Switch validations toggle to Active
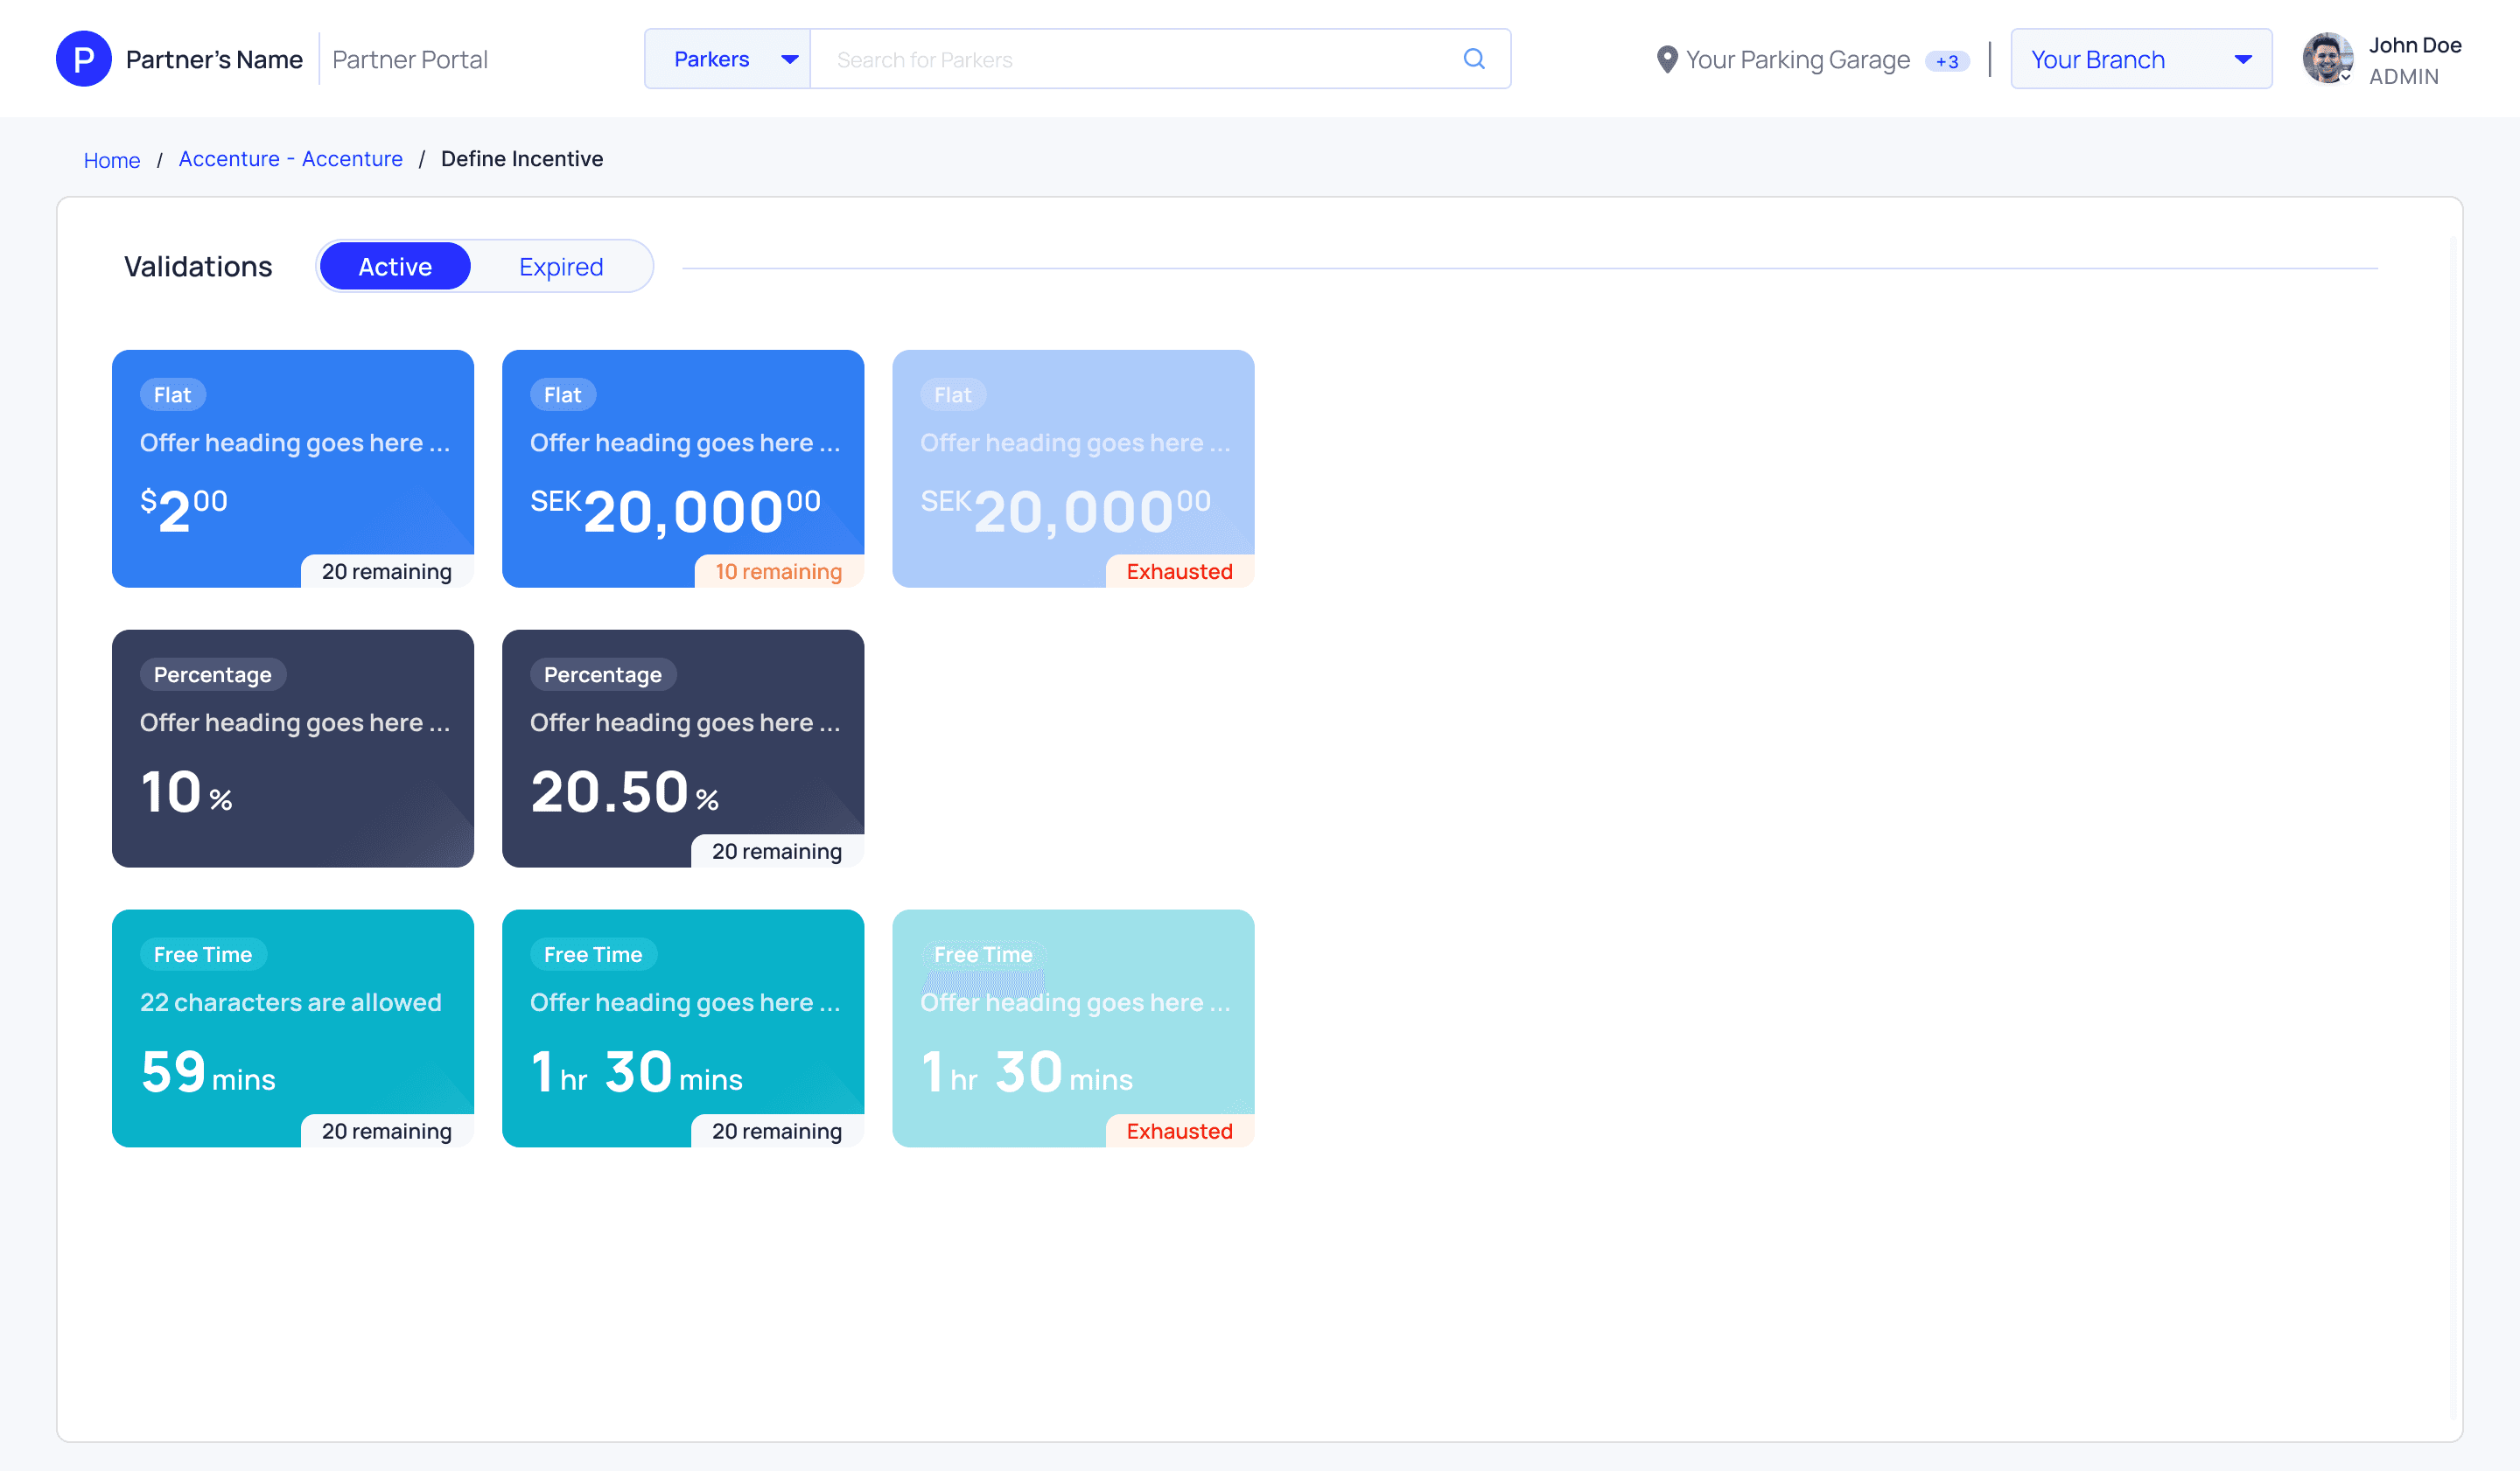This screenshot has height=1471, width=2520. (395, 267)
